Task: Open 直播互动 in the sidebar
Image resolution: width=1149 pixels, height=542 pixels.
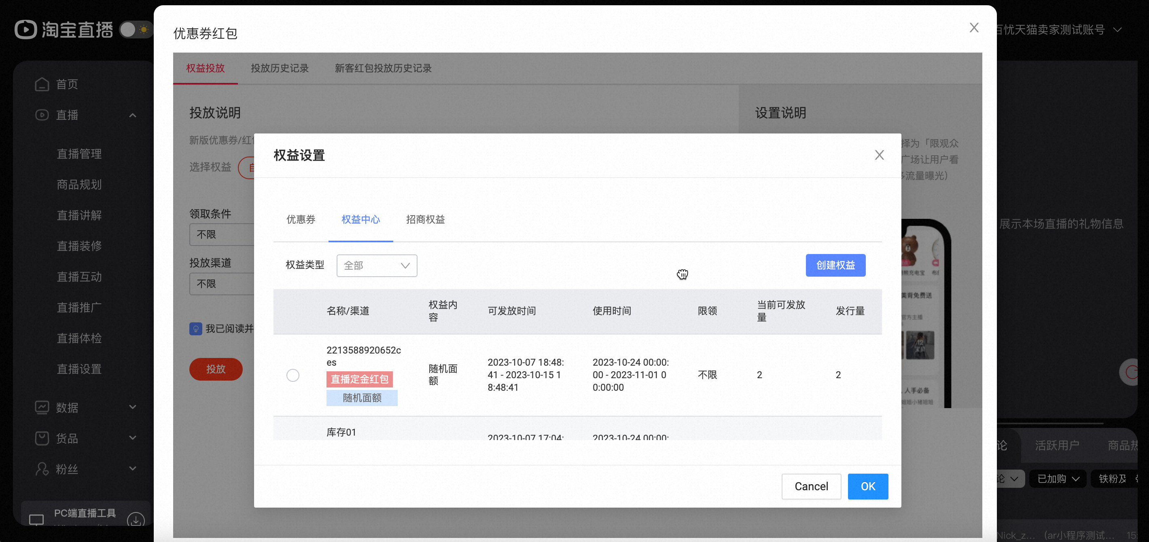Action: tap(79, 277)
